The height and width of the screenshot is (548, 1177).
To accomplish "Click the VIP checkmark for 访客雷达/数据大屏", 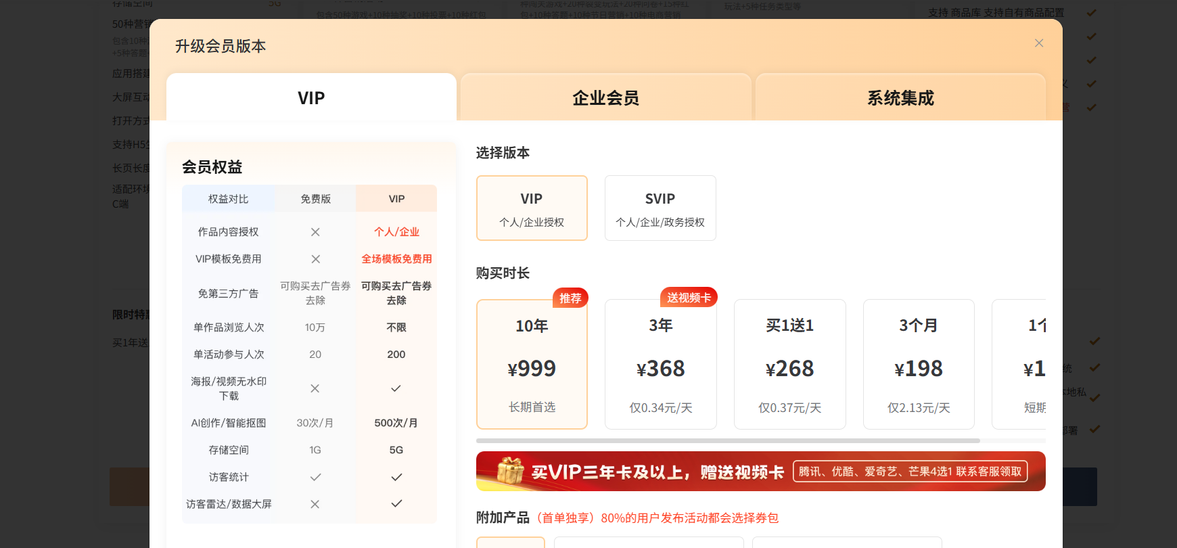I will click(396, 504).
